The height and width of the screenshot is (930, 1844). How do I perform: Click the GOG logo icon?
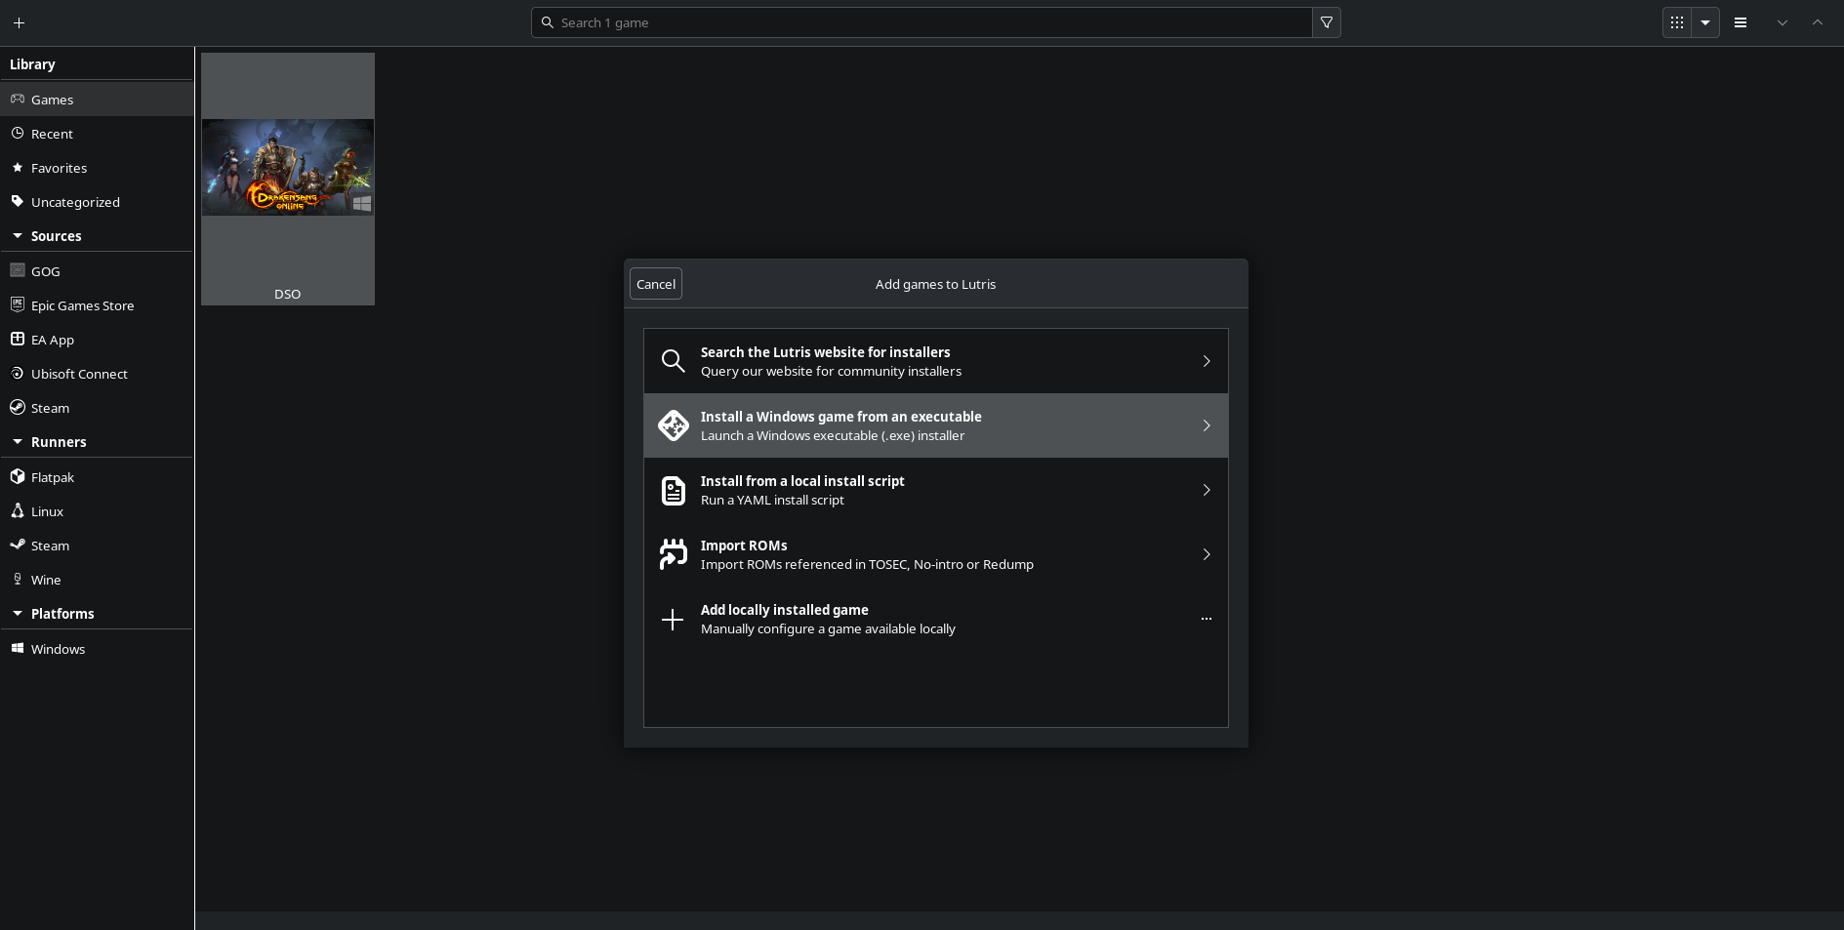coord(18,270)
